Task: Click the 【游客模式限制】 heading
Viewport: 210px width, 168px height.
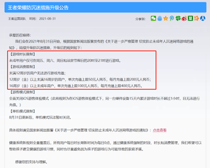Action: click(x=23, y=92)
